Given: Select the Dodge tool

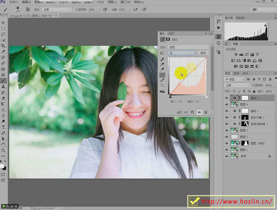Looking at the screenshot, I should pyautogui.click(x=3, y=121).
